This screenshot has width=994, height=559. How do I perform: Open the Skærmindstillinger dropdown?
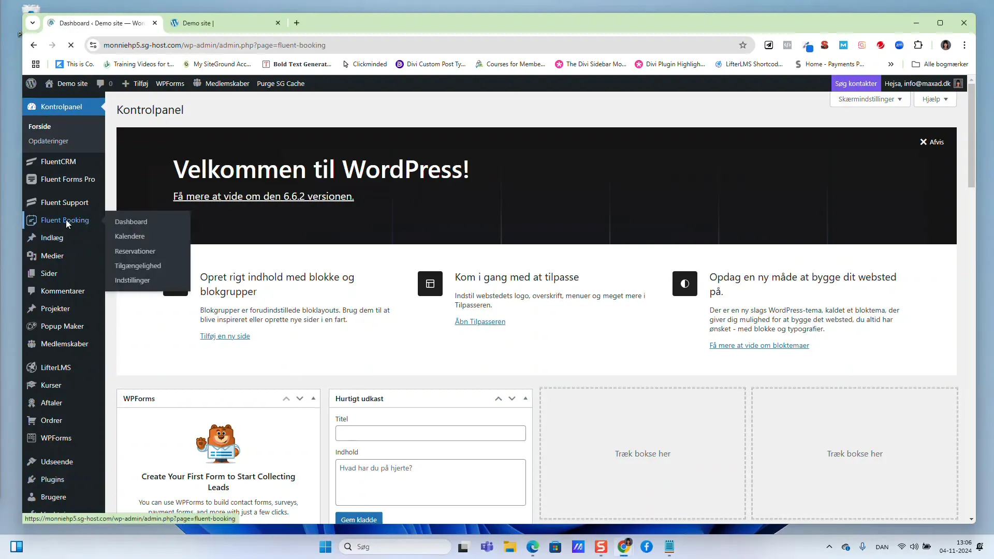pyautogui.click(x=870, y=99)
